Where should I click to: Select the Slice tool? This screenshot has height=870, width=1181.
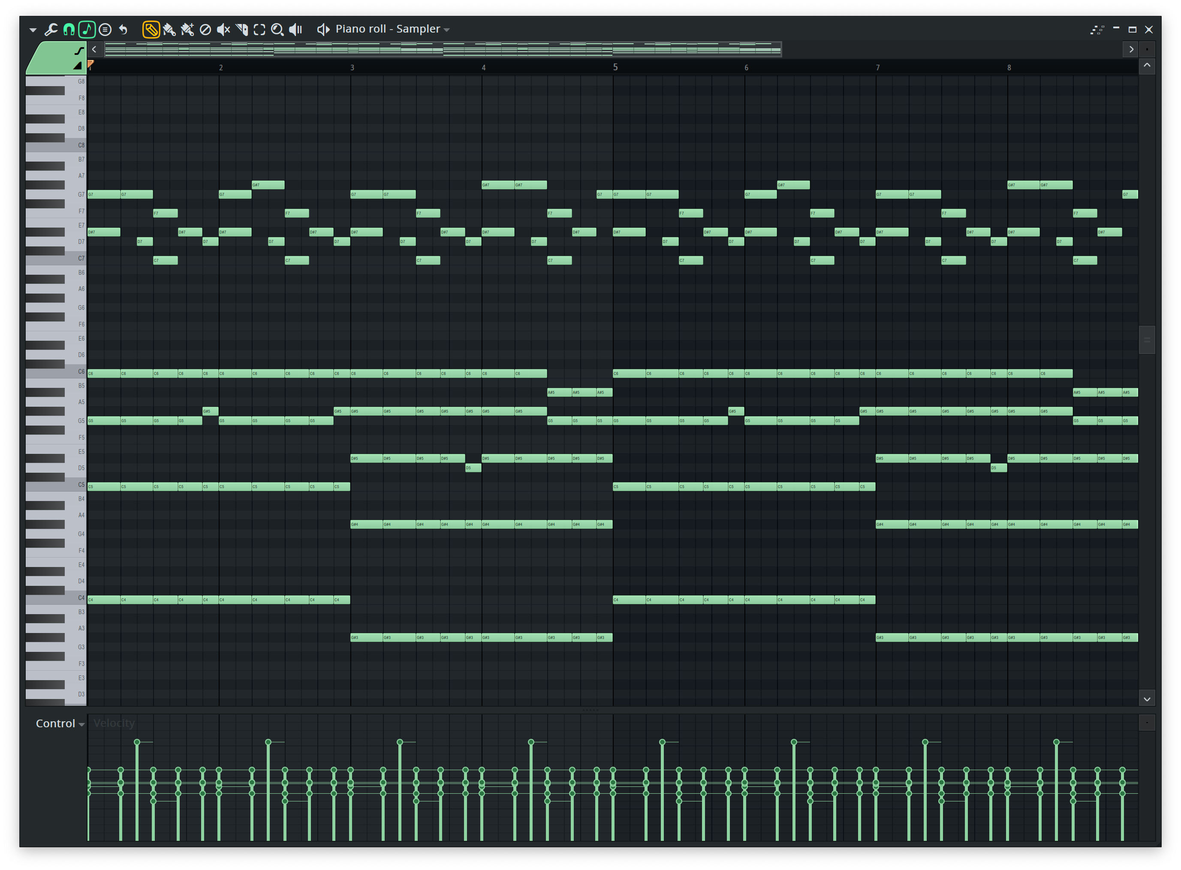point(242,30)
